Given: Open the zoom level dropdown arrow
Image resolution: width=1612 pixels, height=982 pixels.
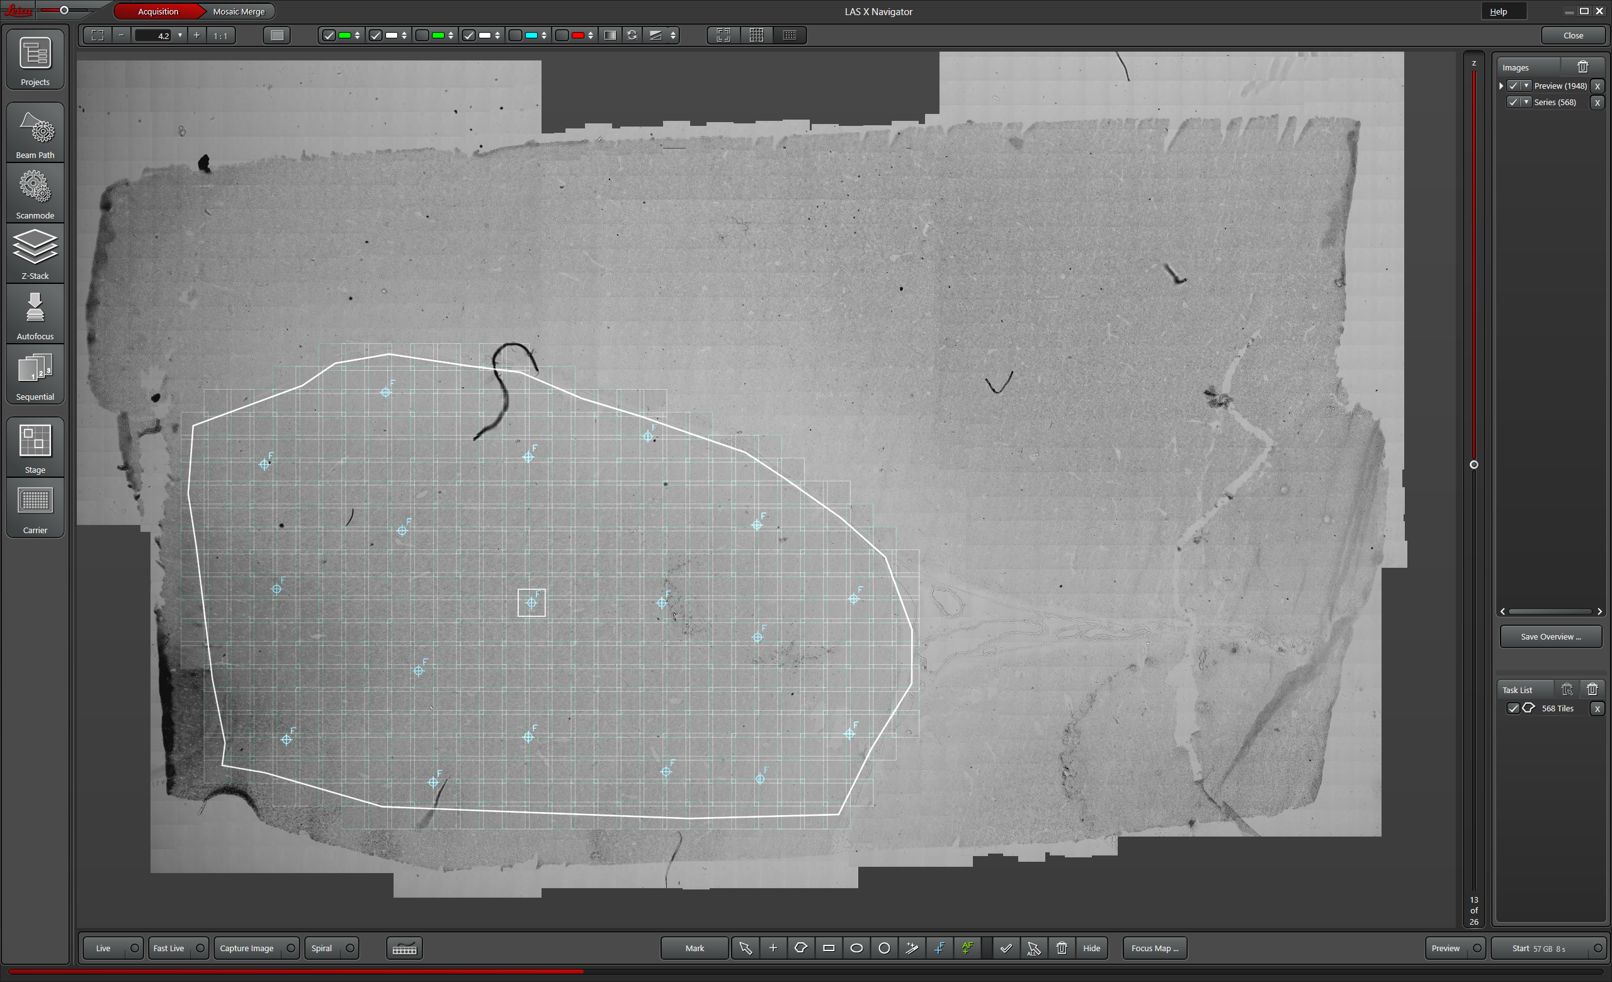Looking at the screenshot, I should (x=180, y=35).
